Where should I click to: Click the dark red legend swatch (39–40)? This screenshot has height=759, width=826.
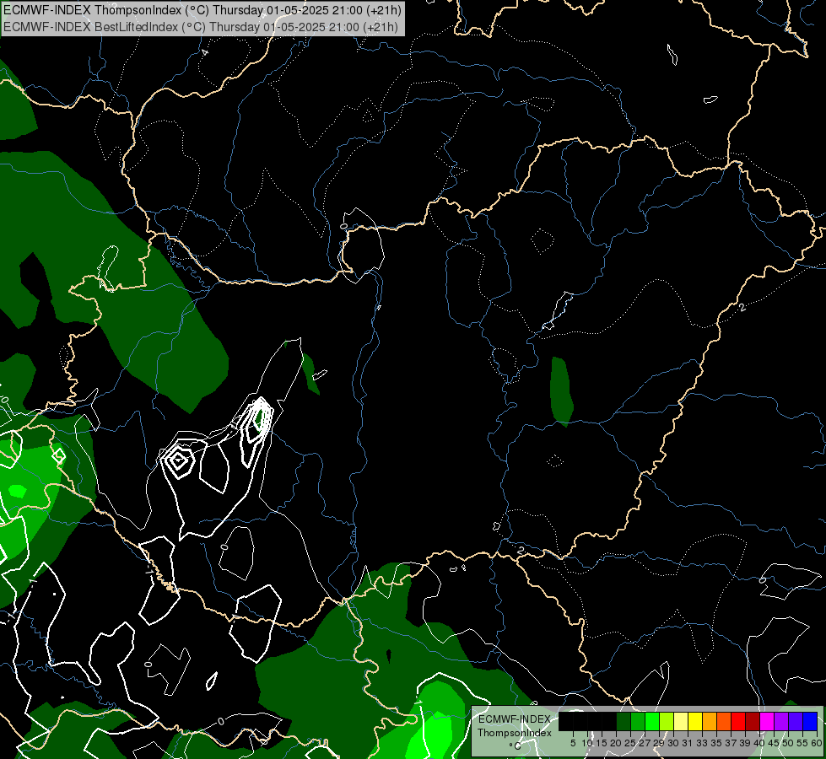click(753, 721)
